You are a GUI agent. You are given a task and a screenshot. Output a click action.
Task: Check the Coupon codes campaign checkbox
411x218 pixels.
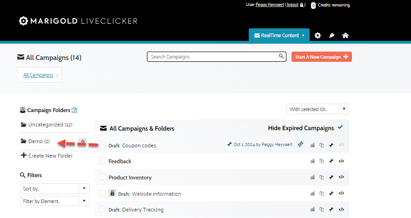103,145
